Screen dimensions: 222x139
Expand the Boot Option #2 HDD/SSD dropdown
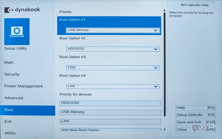pyautogui.click(x=113, y=49)
